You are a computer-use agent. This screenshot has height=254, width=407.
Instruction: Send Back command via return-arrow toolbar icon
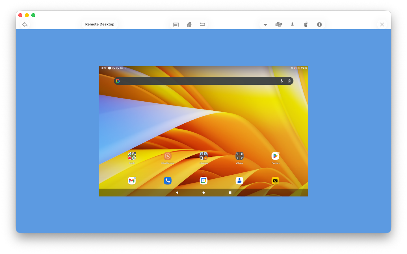click(x=202, y=24)
